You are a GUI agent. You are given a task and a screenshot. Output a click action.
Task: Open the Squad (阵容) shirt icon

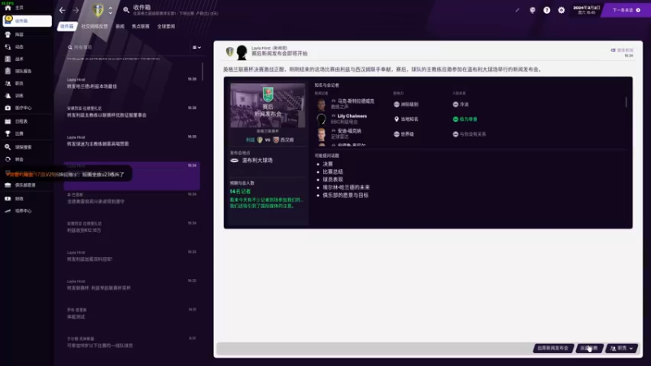[8, 34]
